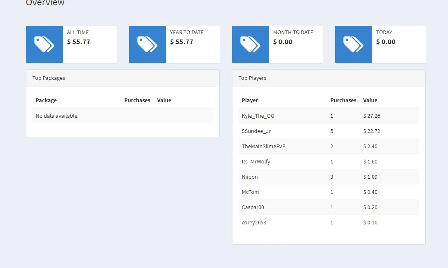Click Niipon purchases count 3
This screenshot has width=448, height=268.
(x=332, y=177)
